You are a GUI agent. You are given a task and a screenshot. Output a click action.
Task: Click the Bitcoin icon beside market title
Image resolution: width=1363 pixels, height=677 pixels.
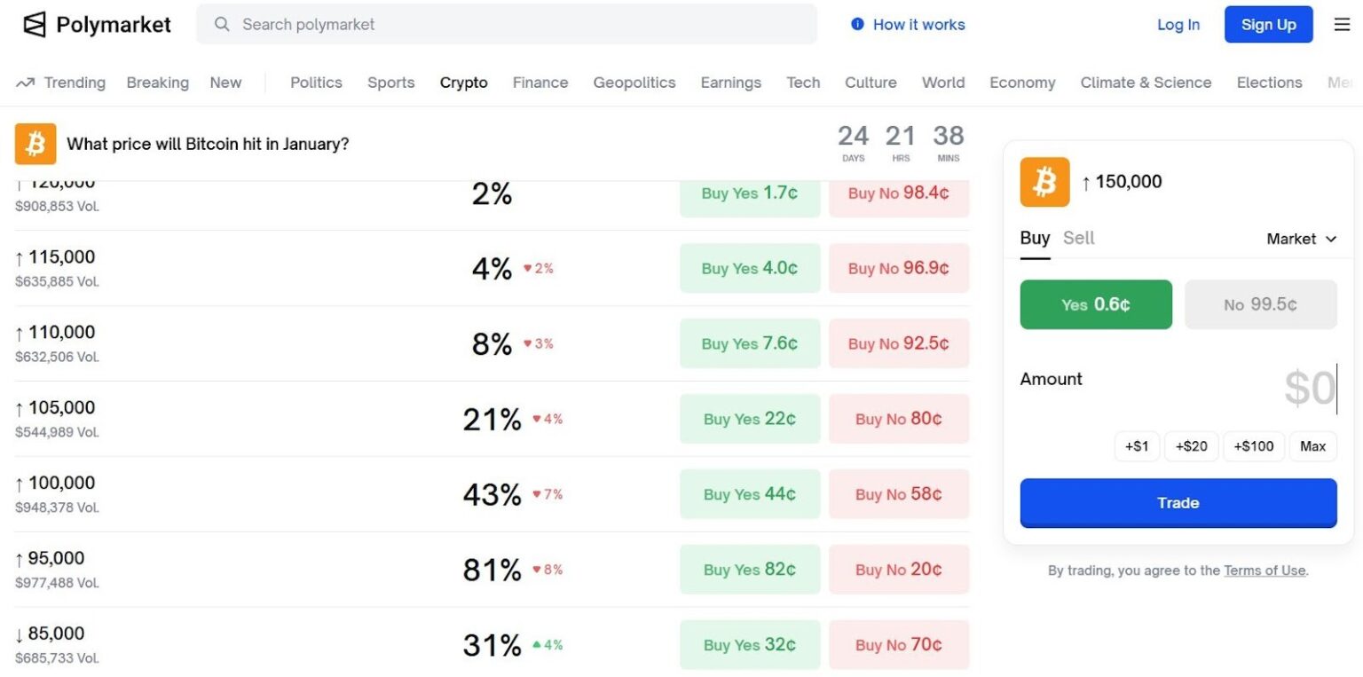point(35,144)
